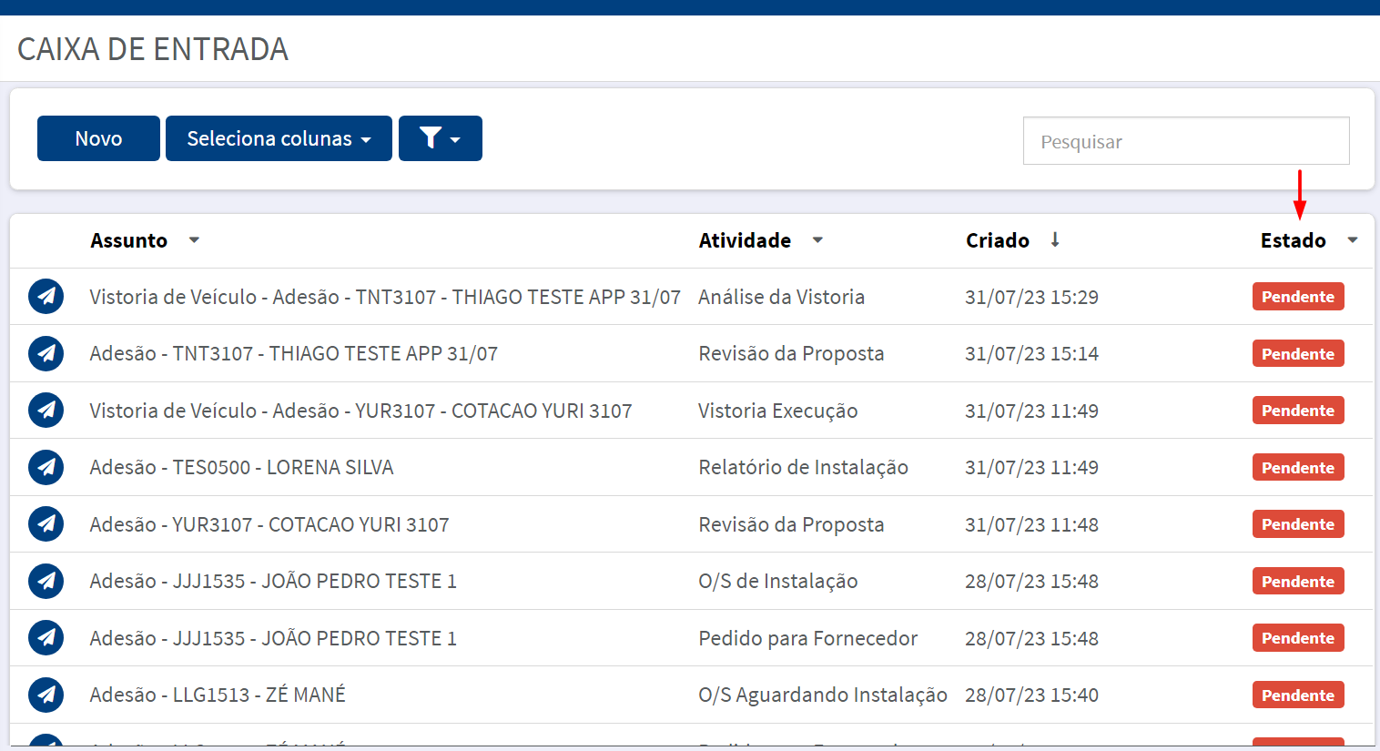Open the funnel filter dropdown button

pos(441,138)
